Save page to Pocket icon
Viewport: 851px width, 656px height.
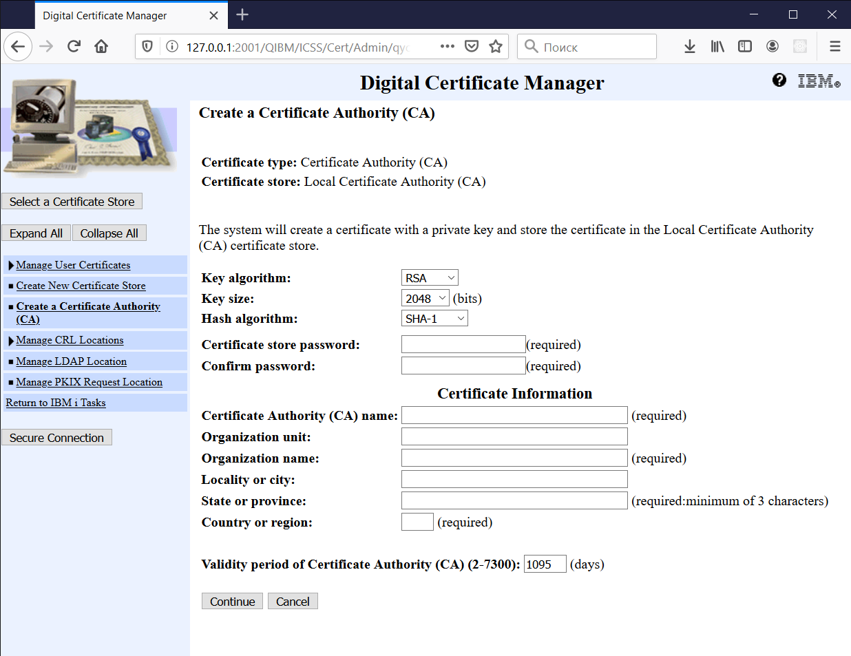472,46
